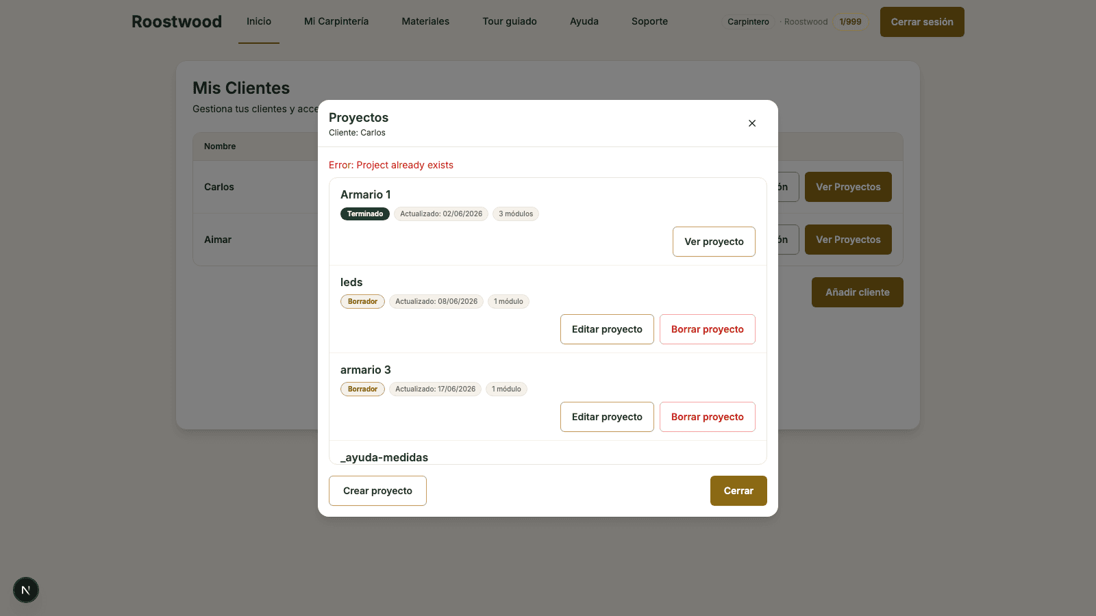This screenshot has height=616, width=1096.
Task: Click the _ayuda-medidas project title
Action: tap(384, 457)
